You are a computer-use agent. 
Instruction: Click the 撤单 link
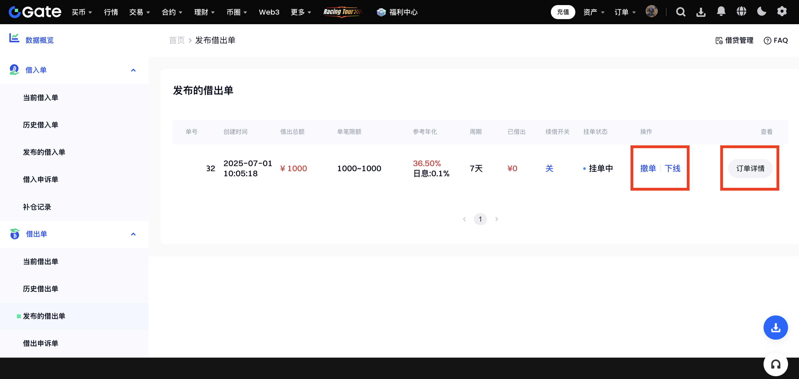[648, 168]
